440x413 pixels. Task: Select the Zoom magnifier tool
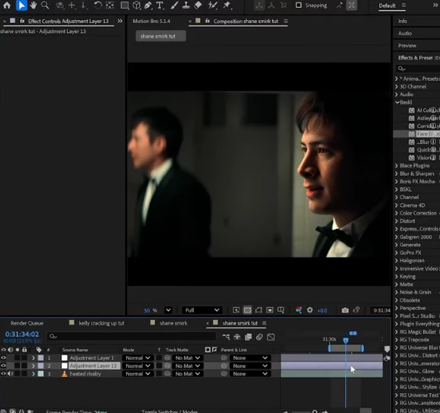[45, 5]
